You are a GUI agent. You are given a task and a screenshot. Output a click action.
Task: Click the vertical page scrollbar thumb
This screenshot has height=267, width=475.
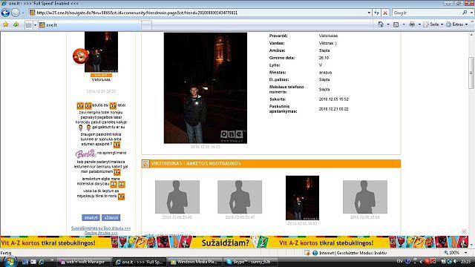click(471, 73)
